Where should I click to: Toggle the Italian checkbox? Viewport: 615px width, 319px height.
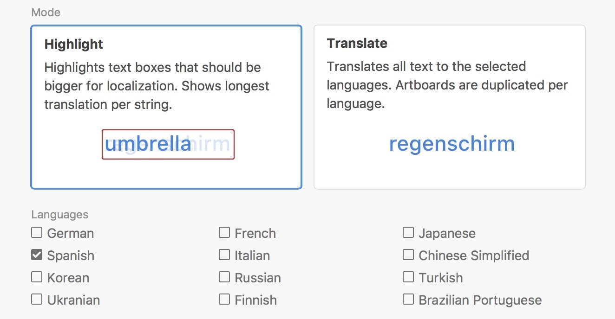pyautogui.click(x=224, y=255)
